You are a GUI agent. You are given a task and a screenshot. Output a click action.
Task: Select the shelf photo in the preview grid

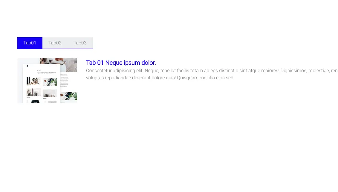[33, 81]
